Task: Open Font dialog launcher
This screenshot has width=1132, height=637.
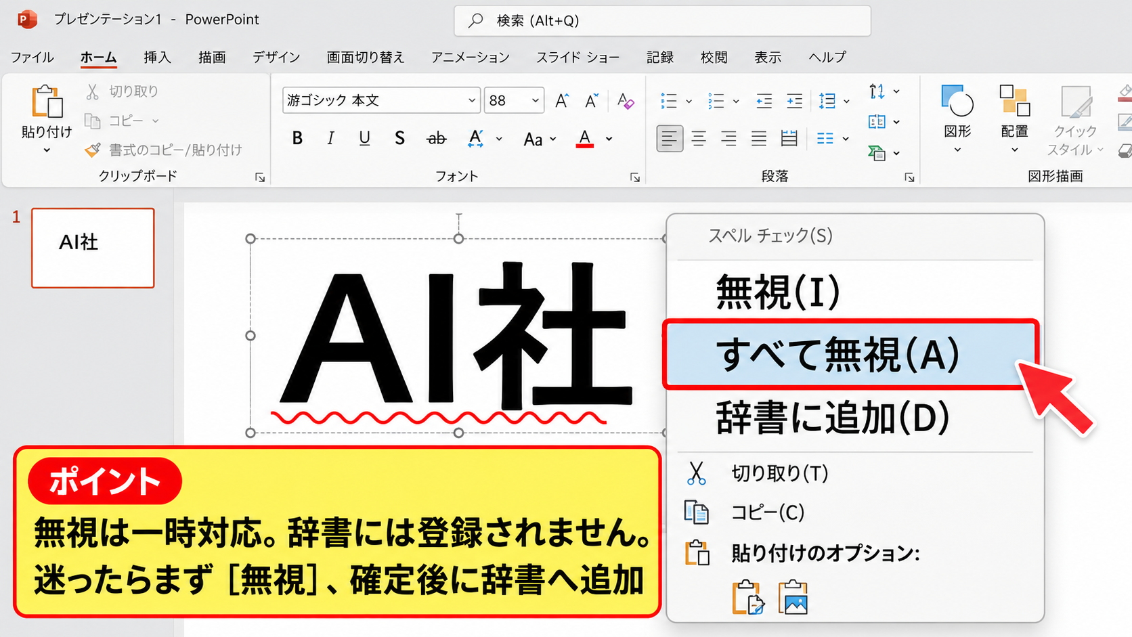Action: [635, 177]
